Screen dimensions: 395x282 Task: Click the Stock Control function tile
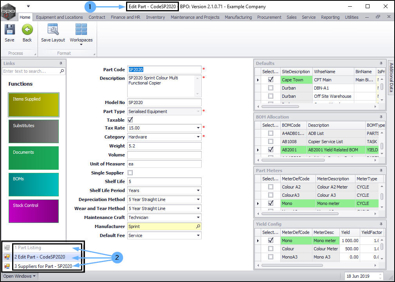pyautogui.click(x=34, y=211)
